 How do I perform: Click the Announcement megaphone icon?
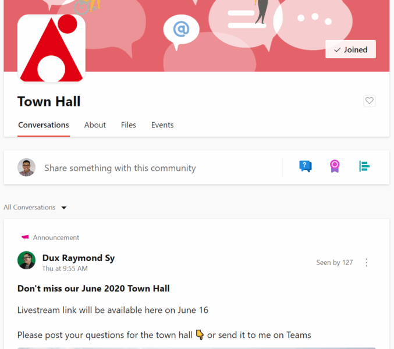[x=25, y=237]
